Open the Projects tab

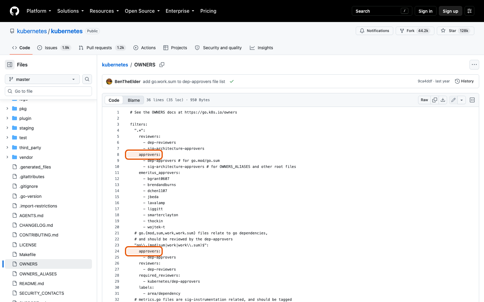point(175,48)
